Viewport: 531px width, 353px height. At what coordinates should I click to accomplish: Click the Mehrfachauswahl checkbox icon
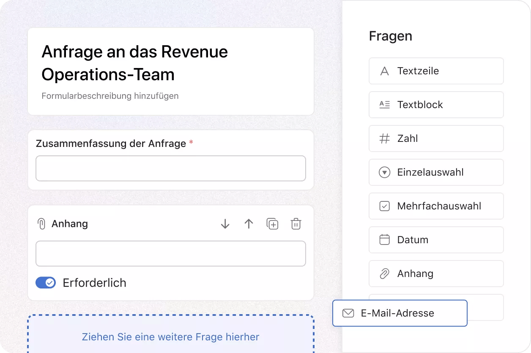384,206
